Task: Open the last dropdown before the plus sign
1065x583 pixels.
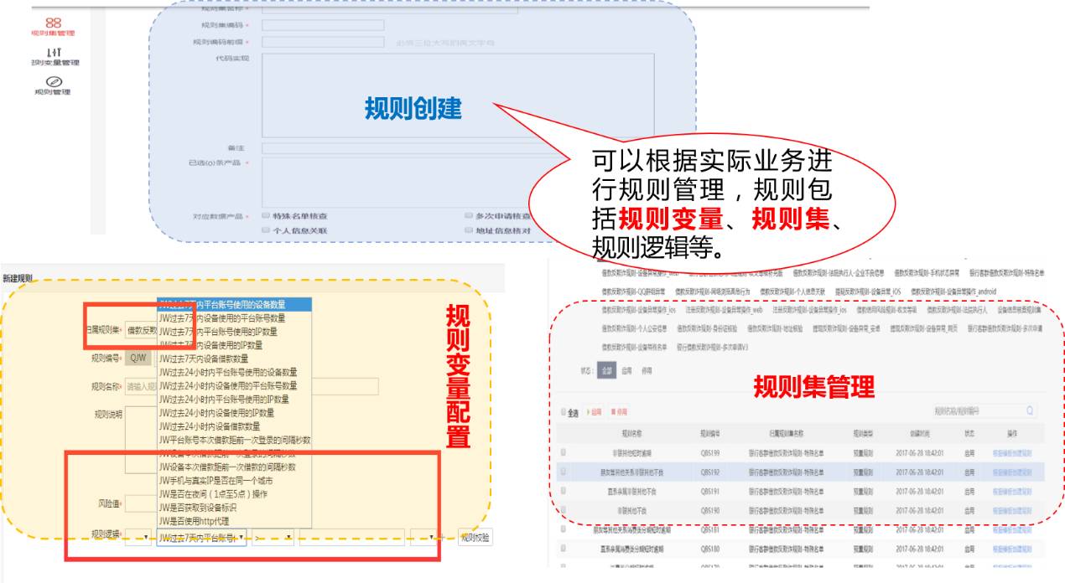Action: (422, 537)
